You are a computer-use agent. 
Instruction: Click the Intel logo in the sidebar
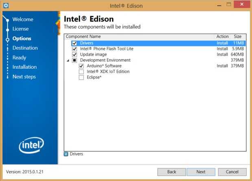pyautogui.click(x=31, y=144)
